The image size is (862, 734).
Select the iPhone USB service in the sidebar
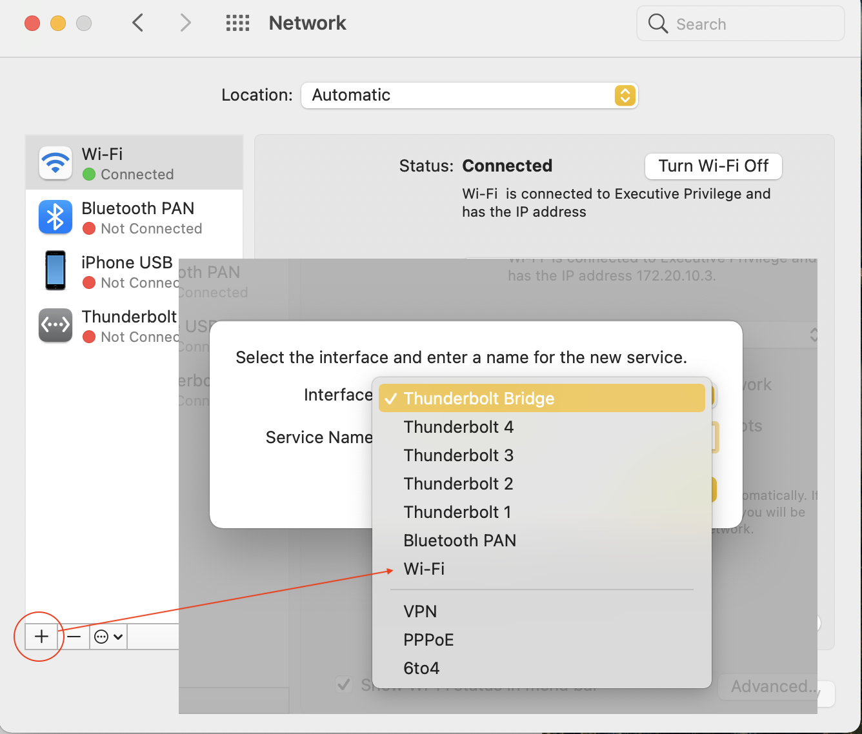(102, 271)
